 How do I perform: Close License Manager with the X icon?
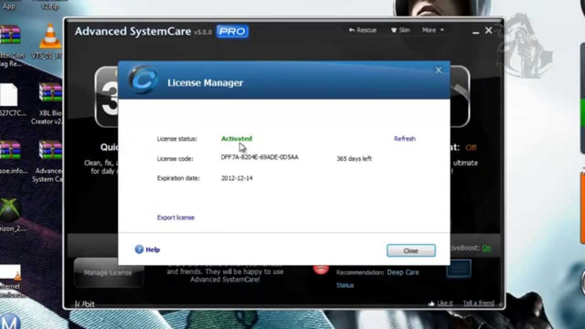point(438,70)
